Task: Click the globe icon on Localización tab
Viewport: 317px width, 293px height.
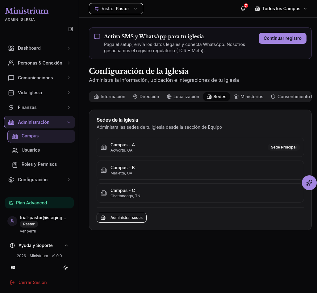Action: tap(169, 97)
